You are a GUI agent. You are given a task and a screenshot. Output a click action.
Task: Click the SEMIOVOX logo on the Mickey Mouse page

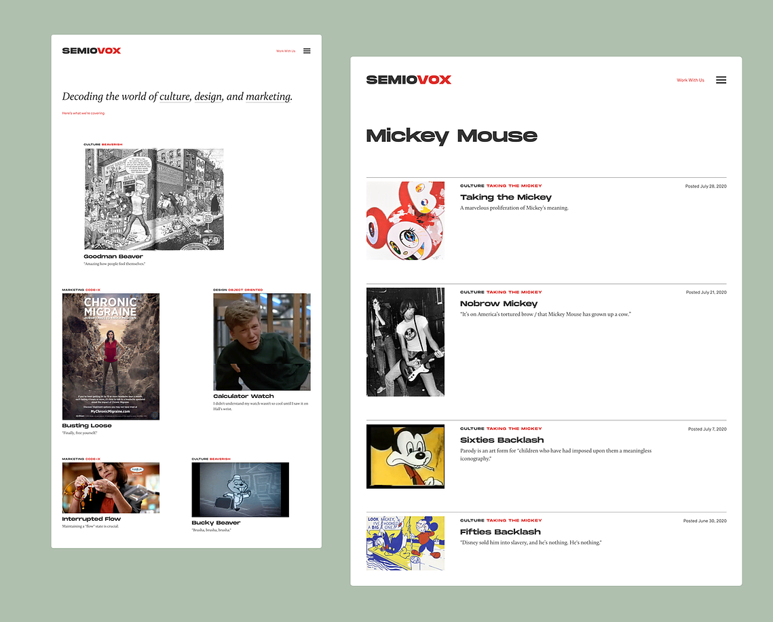(x=409, y=80)
